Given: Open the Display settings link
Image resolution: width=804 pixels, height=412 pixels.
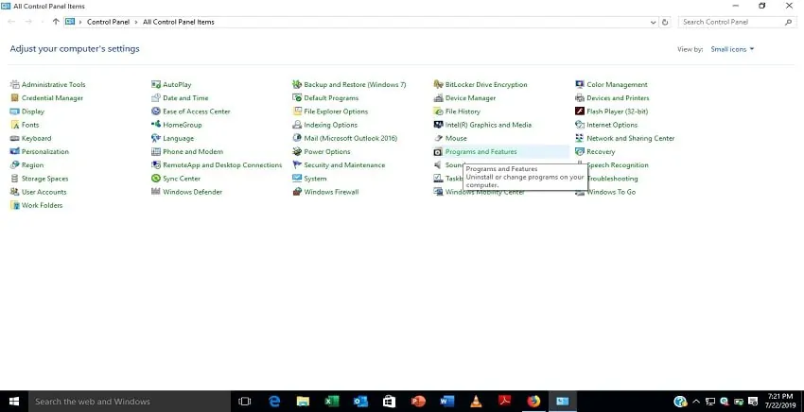Looking at the screenshot, I should [x=33, y=112].
